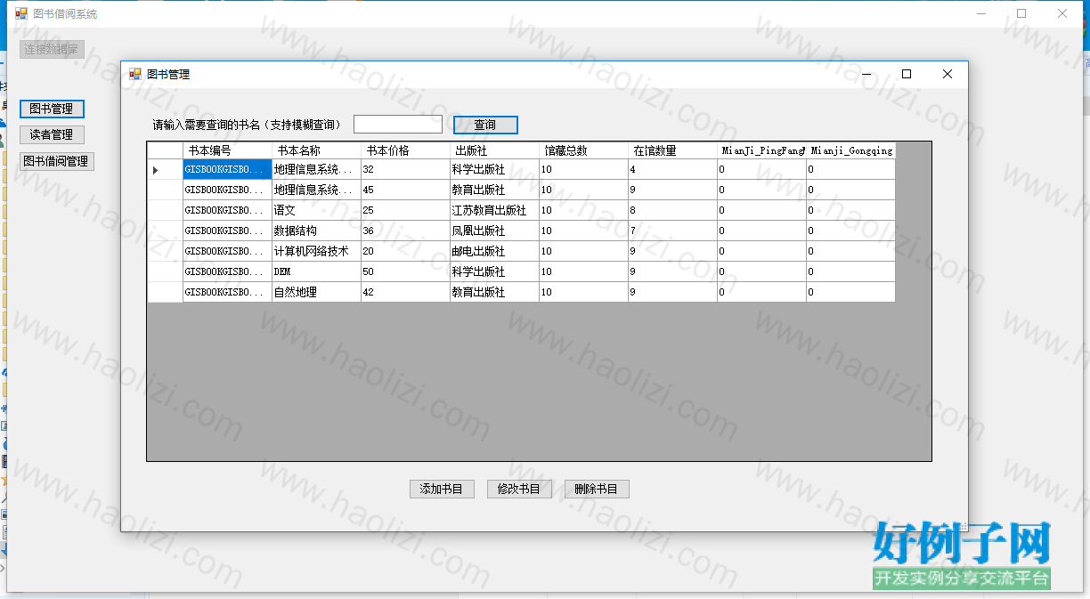Click 邮电出版社 publisher cell
Screen dimensions: 1090x599
pyautogui.click(x=494, y=251)
